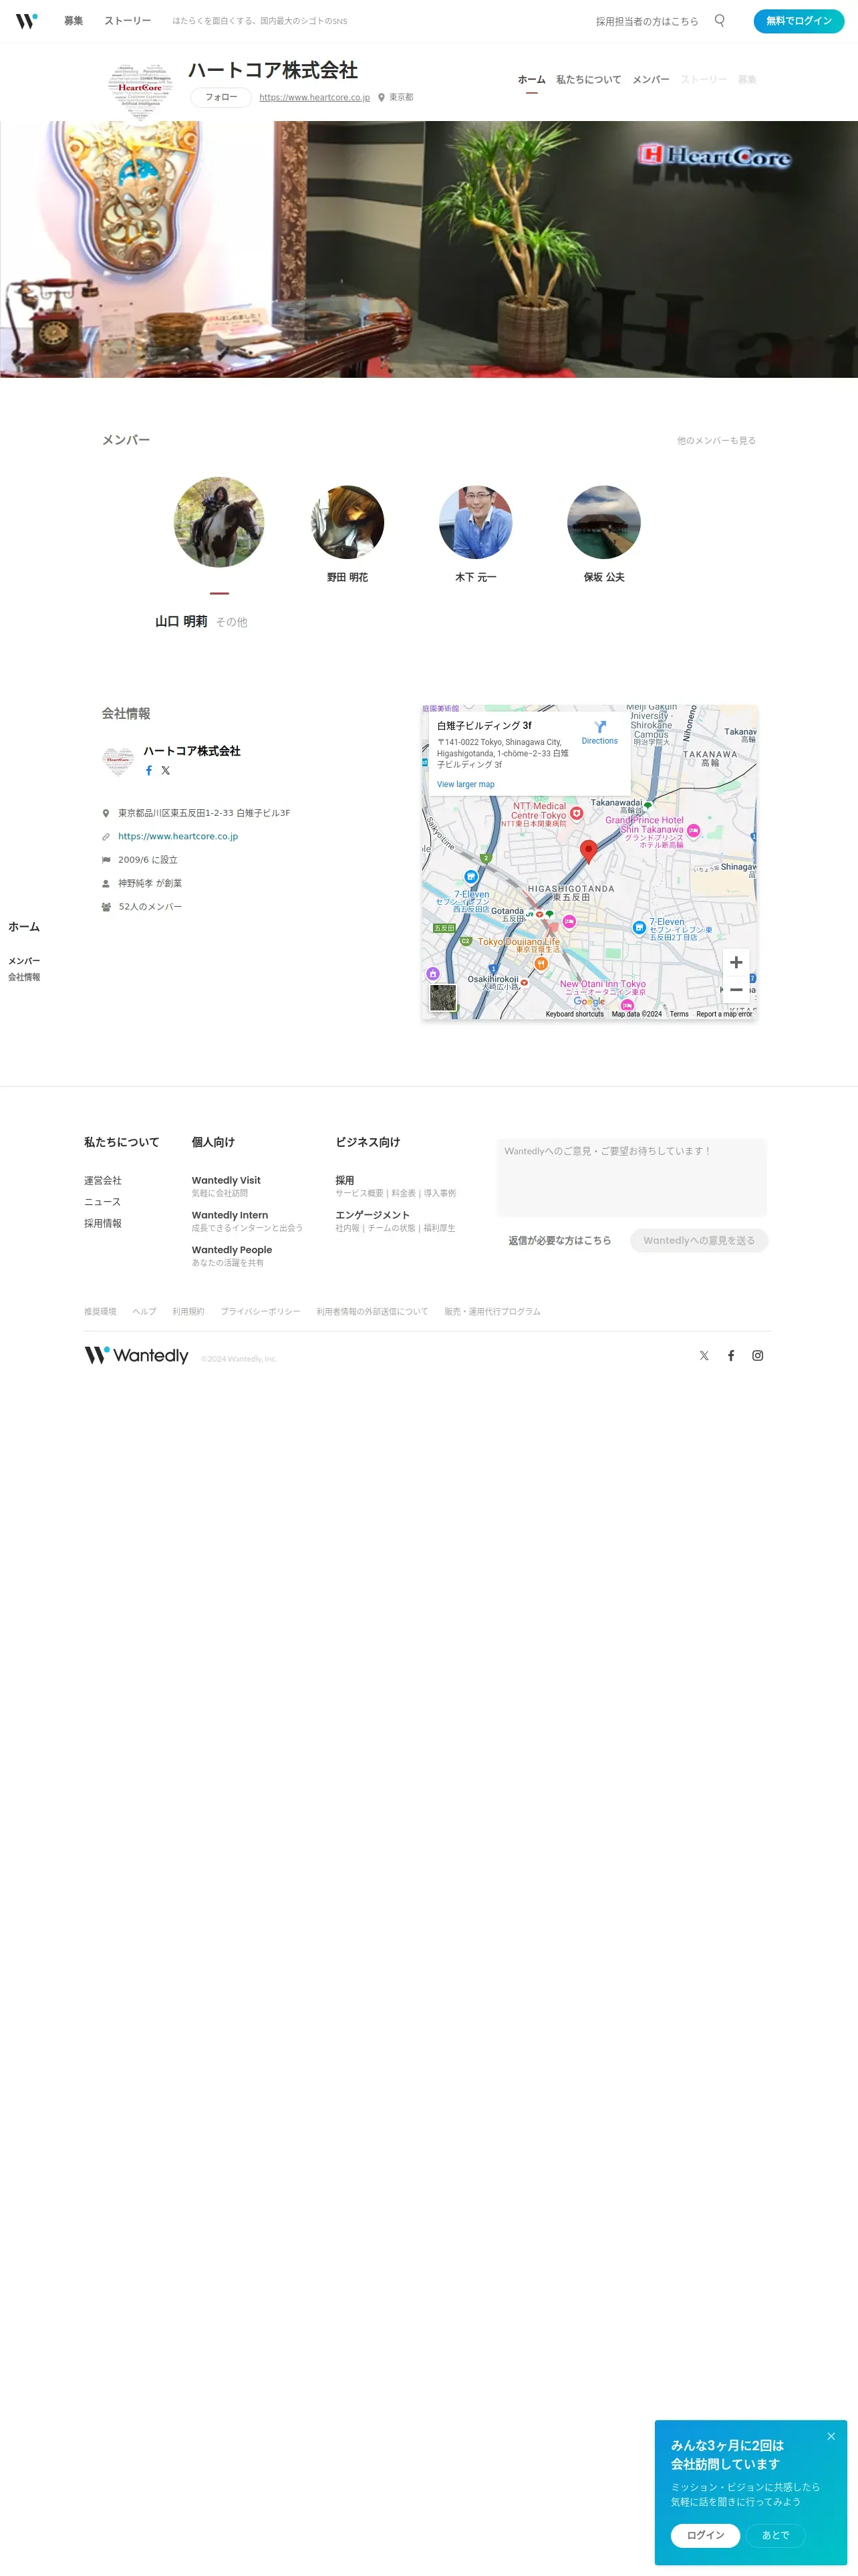Open the search magnifier icon
Image resolution: width=858 pixels, height=2576 pixels.
tap(719, 20)
